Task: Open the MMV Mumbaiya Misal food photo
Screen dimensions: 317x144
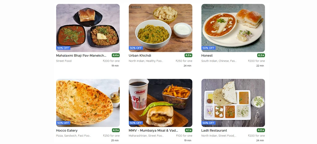Action: point(161,103)
